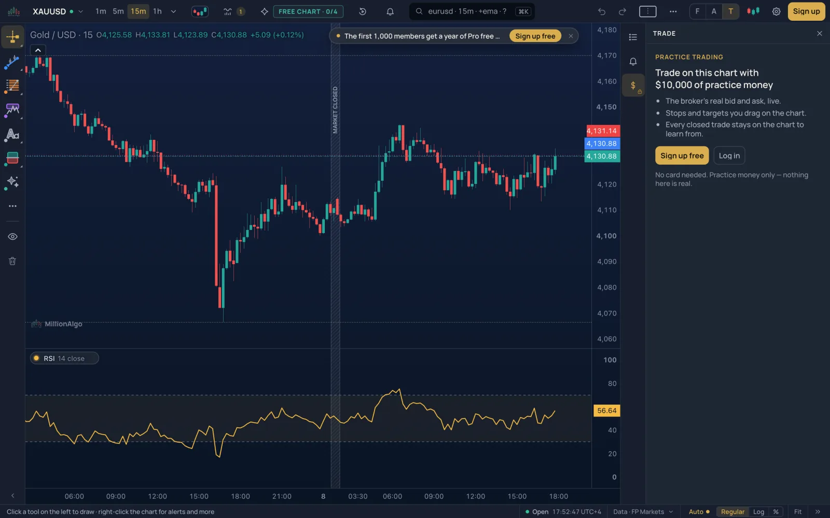Select the 15m timeframe
This screenshot has height=518, width=830.
[139, 11]
